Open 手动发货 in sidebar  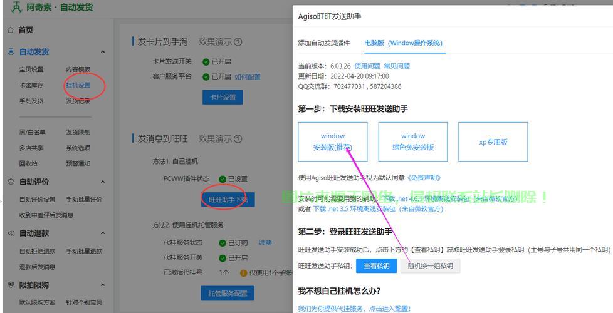coord(31,101)
